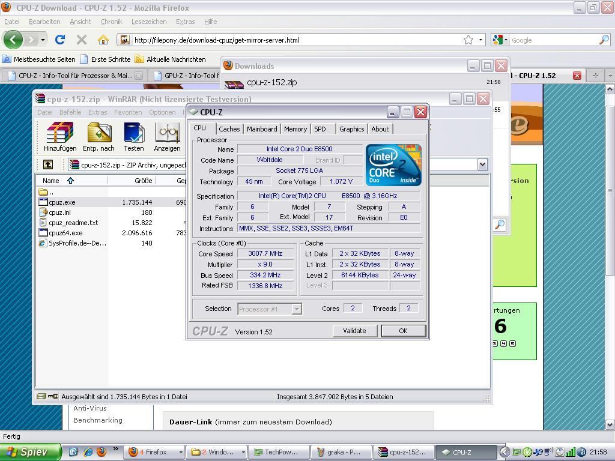Click the parent folder '..' entry
The image size is (615, 461).
46,192
